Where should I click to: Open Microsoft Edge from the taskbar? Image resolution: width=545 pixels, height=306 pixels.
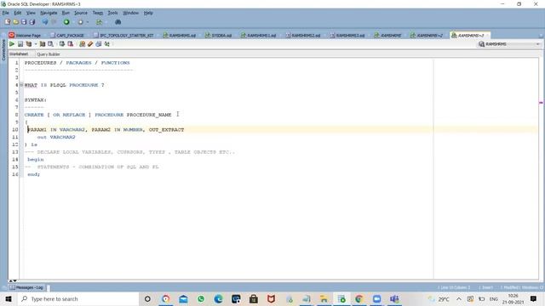click(x=218, y=298)
